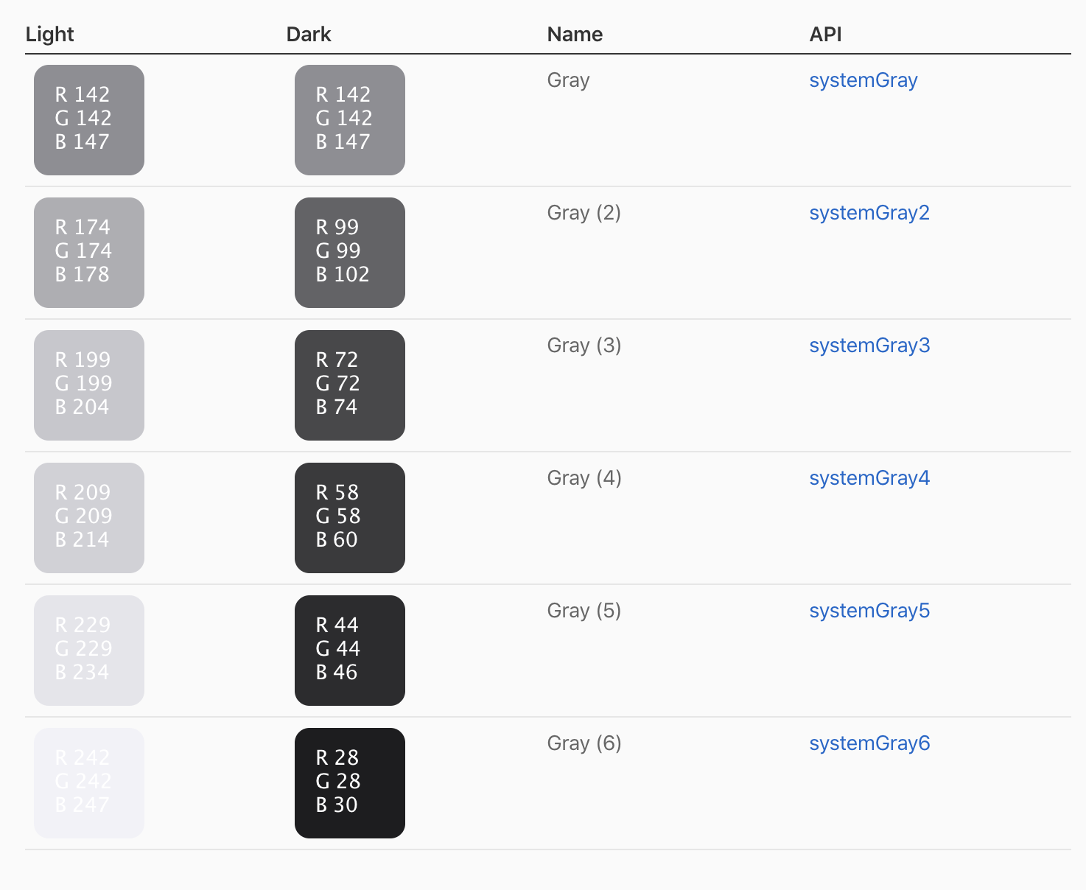Open the systemGray5 API link
Viewport: 1086px width, 890px height.
[x=869, y=611]
